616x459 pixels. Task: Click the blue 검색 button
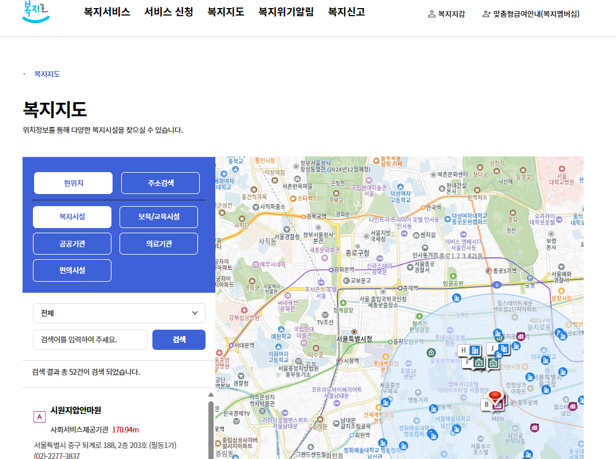click(179, 339)
